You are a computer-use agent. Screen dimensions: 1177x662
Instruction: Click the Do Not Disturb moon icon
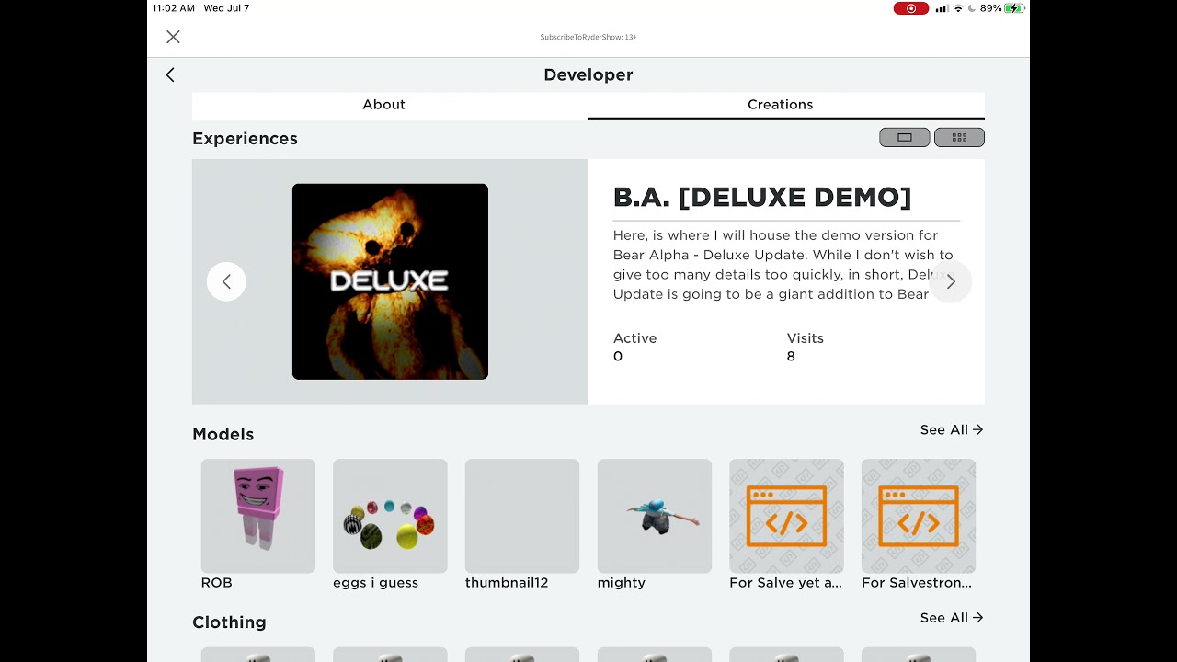pos(972,8)
